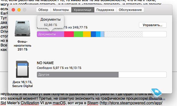Click the flash drive disk icon
Image resolution: width=177 pixels, height=106 pixels.
(x=23, y=28)
